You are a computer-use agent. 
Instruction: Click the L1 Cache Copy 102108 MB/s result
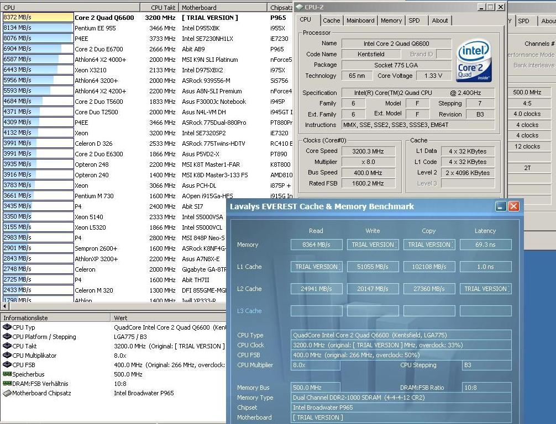(x=429, y=266)
